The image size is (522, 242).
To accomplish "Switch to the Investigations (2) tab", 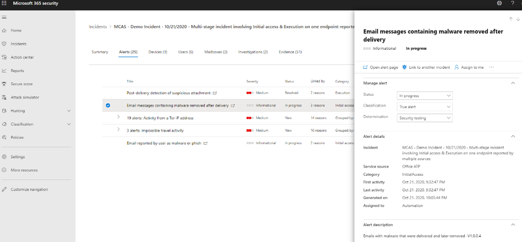I will tap(253, 52).
